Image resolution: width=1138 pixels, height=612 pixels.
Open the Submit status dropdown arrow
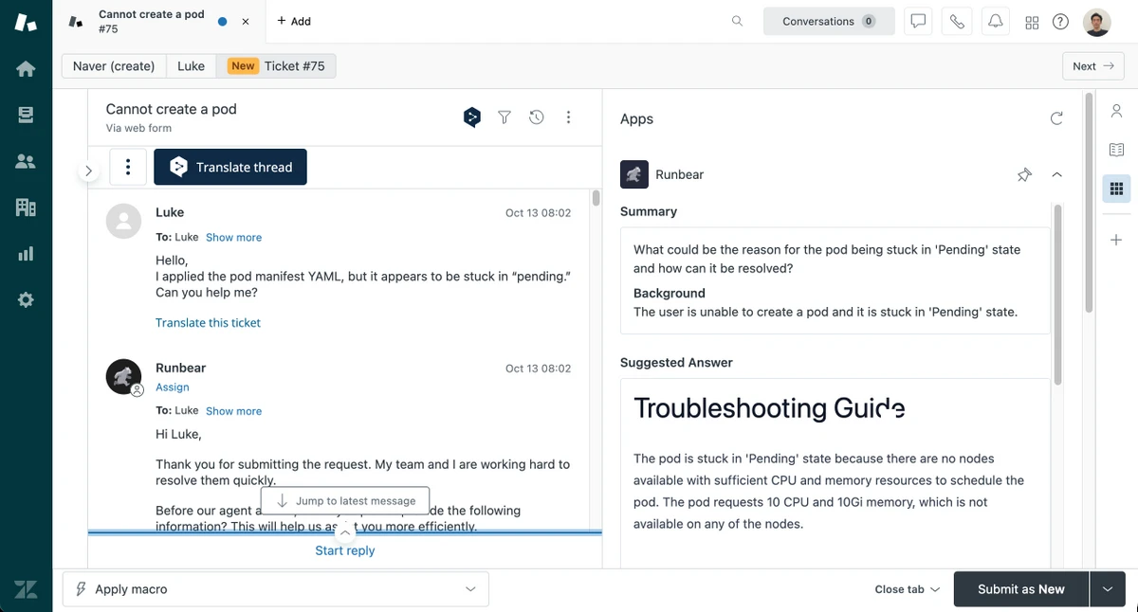[1108, 589]
